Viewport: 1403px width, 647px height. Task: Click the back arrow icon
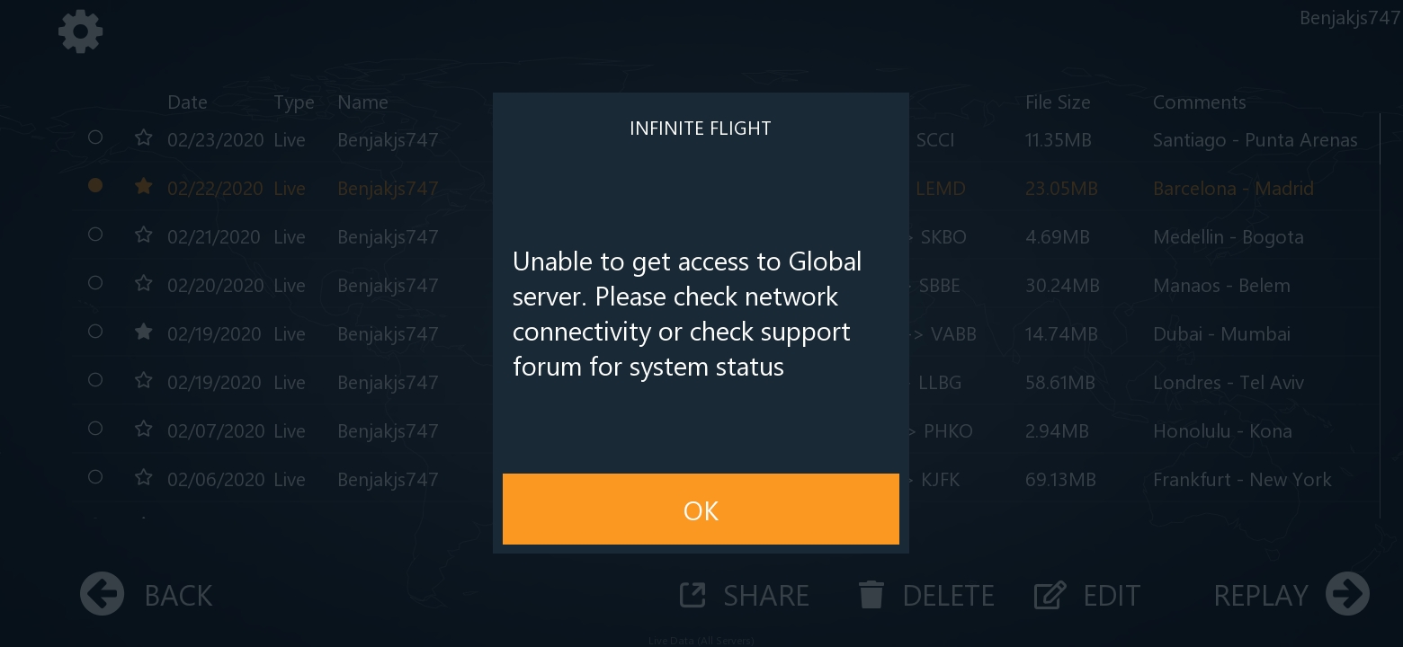coord(102,594)
